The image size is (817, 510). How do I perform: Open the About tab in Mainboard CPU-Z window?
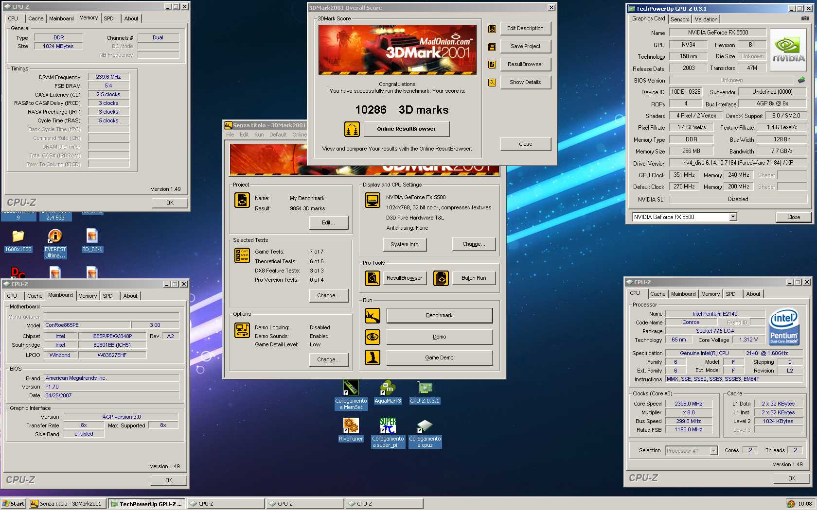[130, 296]
